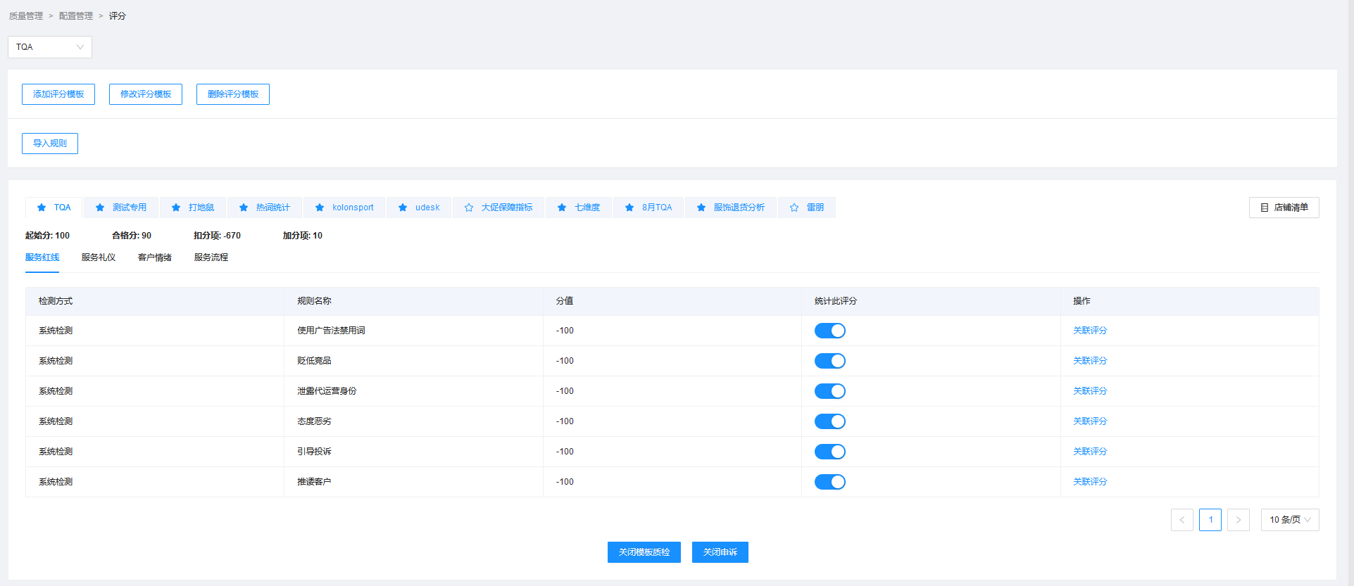
Task: Toggle scoring switch for 贬低竞品
Action: pos(830,361)
